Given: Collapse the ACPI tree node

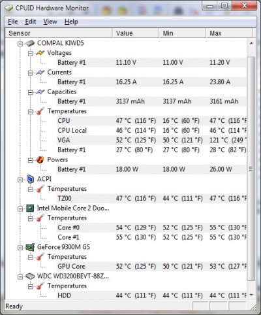Looking at the screenshot, I should pos(20,180).
